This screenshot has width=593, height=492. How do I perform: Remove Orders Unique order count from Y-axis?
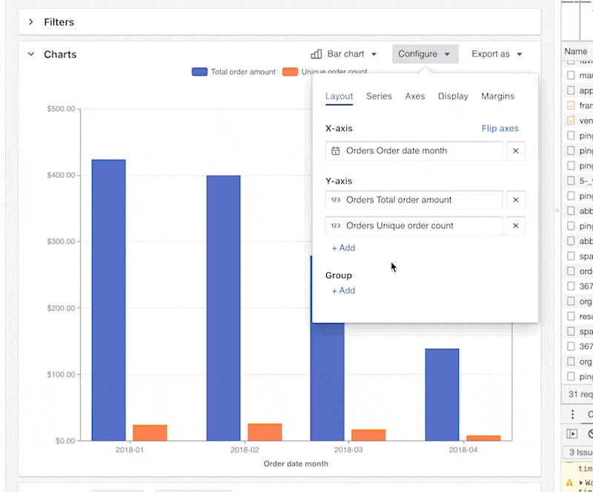point(515,225)
